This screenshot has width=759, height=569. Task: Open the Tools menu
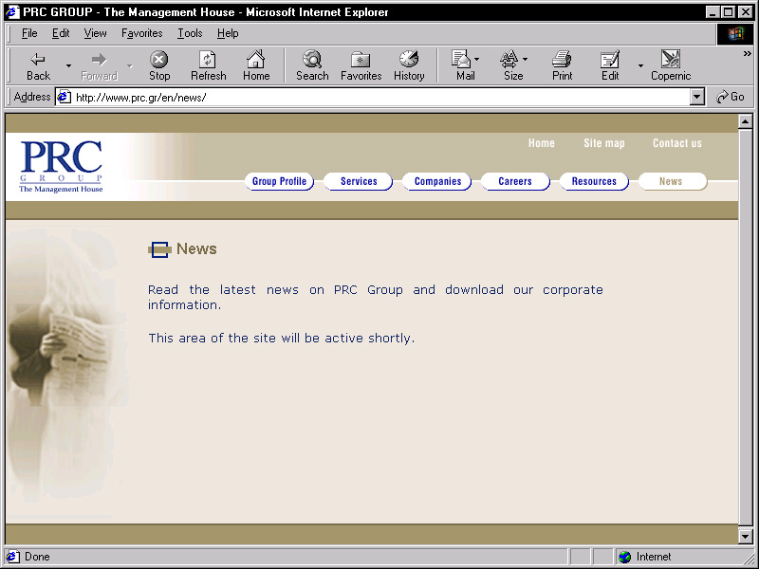[190, 33]
